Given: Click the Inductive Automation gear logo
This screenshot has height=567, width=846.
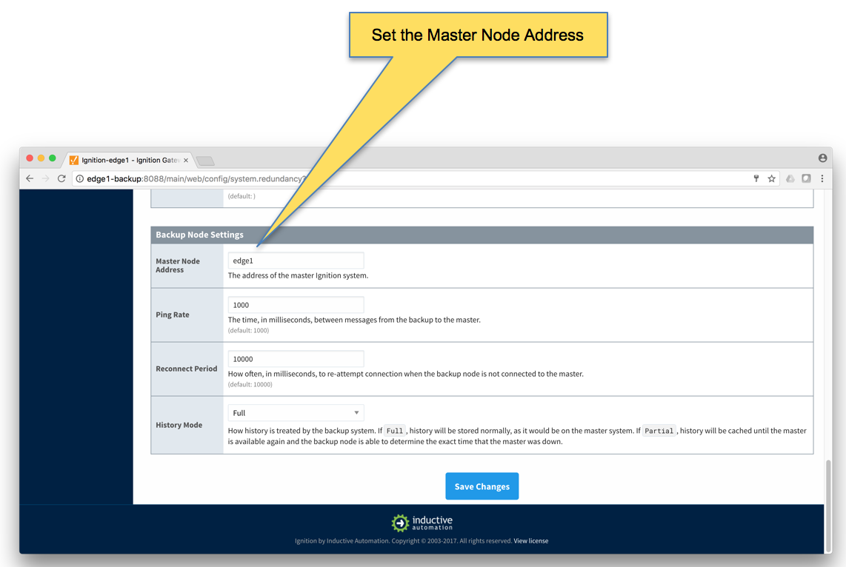Looking at the screenshot, I should (400, 523).
